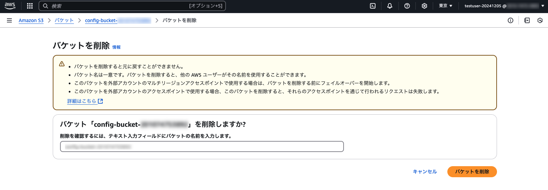Click the search magnifier icon
The image size is (548, 190).
45,6
